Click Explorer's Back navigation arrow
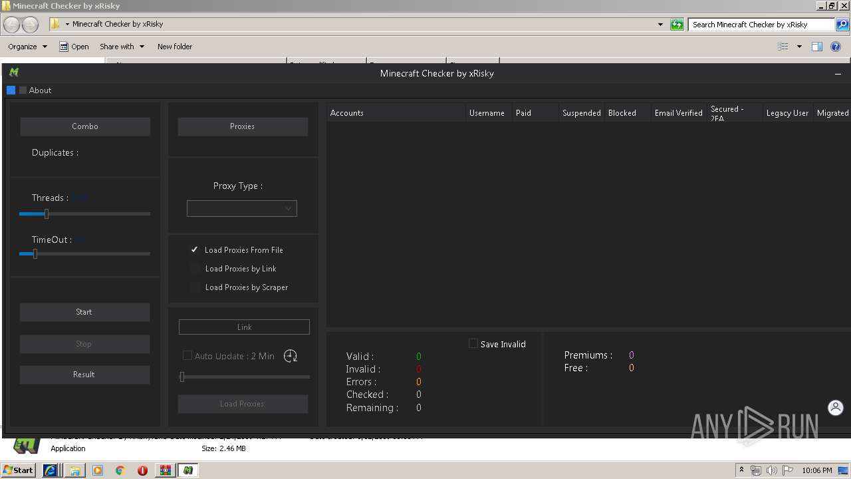Viewport: 851px width, 479px height. point(11,25)
